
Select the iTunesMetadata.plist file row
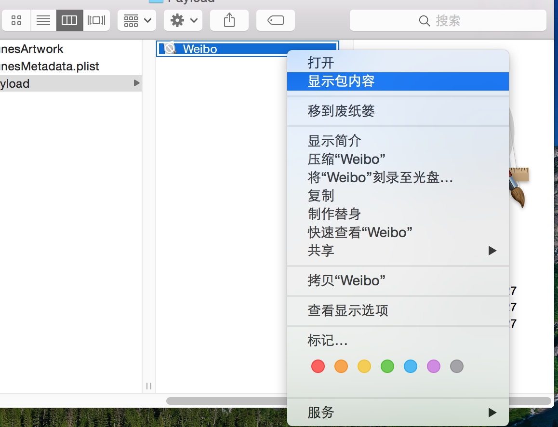(x=70, y=66)
